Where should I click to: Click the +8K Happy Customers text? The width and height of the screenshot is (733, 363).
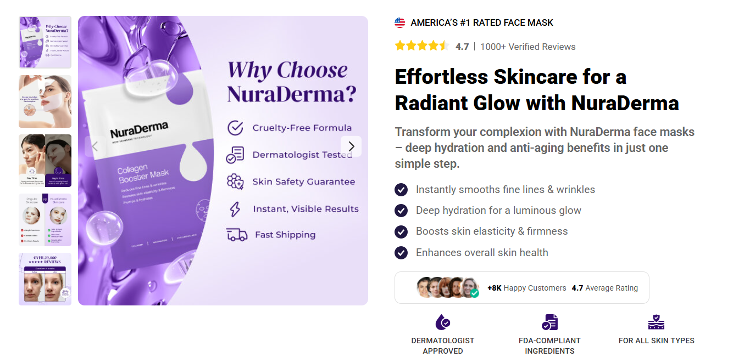pos(526,288)
